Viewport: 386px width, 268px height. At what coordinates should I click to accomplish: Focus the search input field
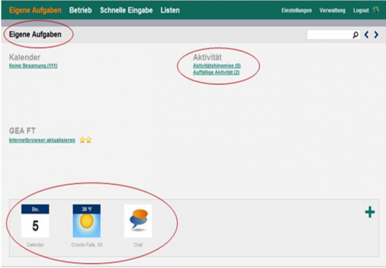pyautogui.click(x=329, y=35)
